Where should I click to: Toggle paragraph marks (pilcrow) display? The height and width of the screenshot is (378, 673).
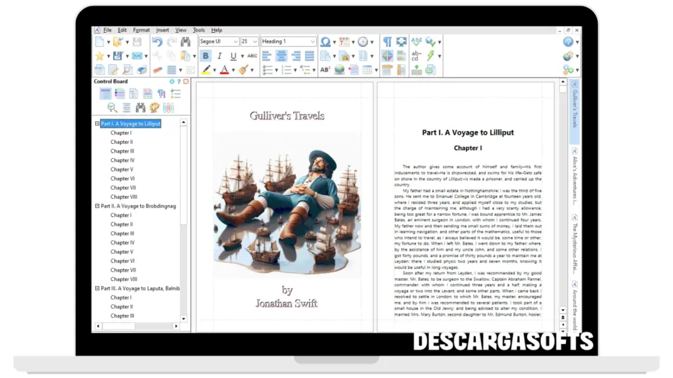[x=387, y=41]
